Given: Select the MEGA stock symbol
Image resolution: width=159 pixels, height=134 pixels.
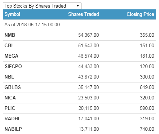Looking at the screenshot, I should tap(11, 56).
